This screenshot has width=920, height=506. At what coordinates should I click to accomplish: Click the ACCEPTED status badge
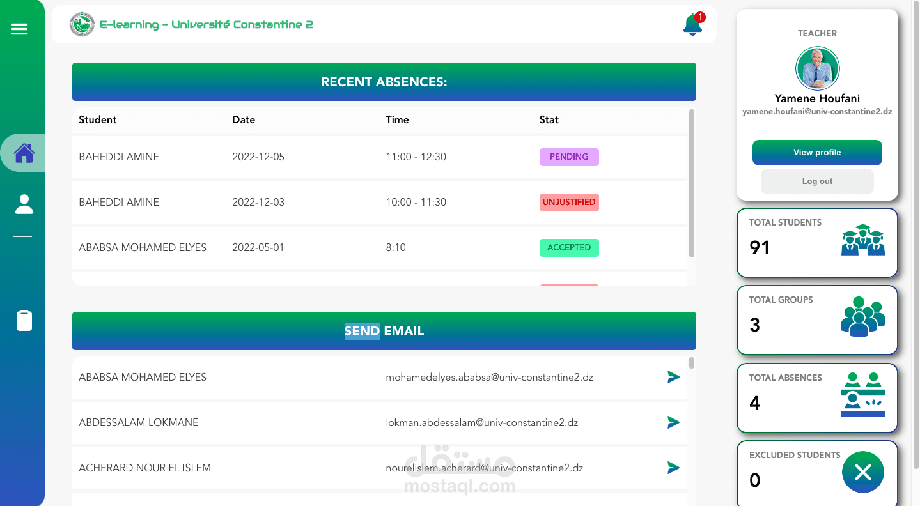pyautogui.click(x=569, y=248)
